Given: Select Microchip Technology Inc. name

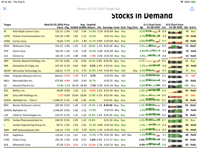Looking at the screenshot, I should (x=27, y=71).
